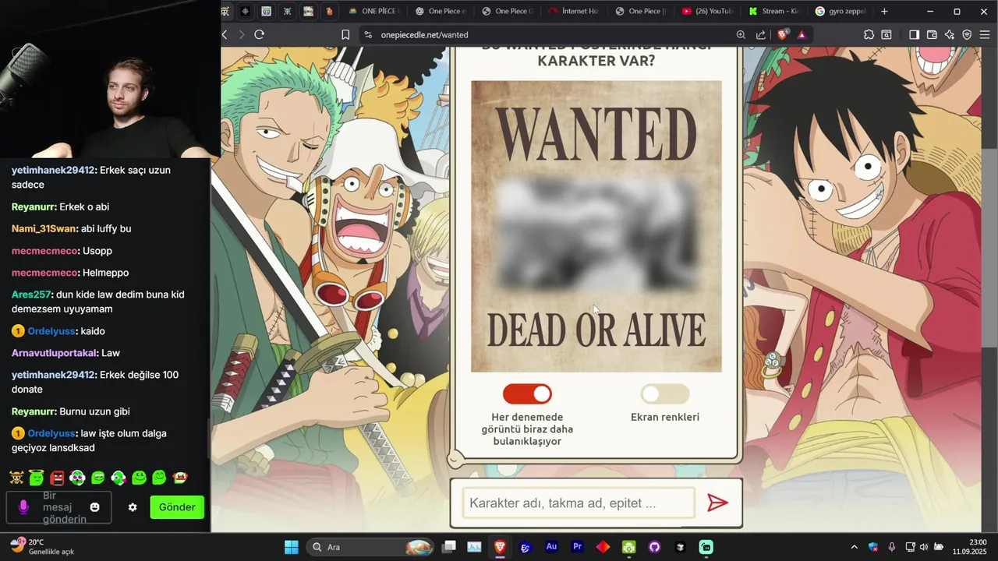Click the share icon in address bar
Viewport: 998px width, 561px height.
tap(761, 34)
